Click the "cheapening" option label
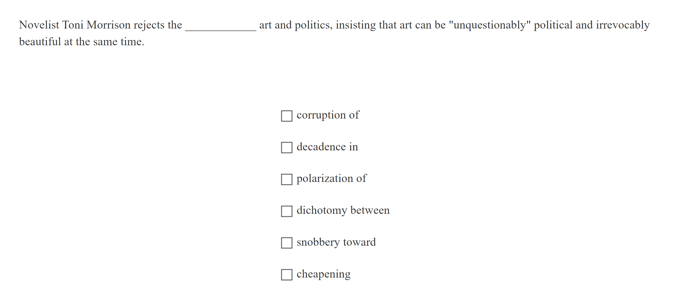 323,274
